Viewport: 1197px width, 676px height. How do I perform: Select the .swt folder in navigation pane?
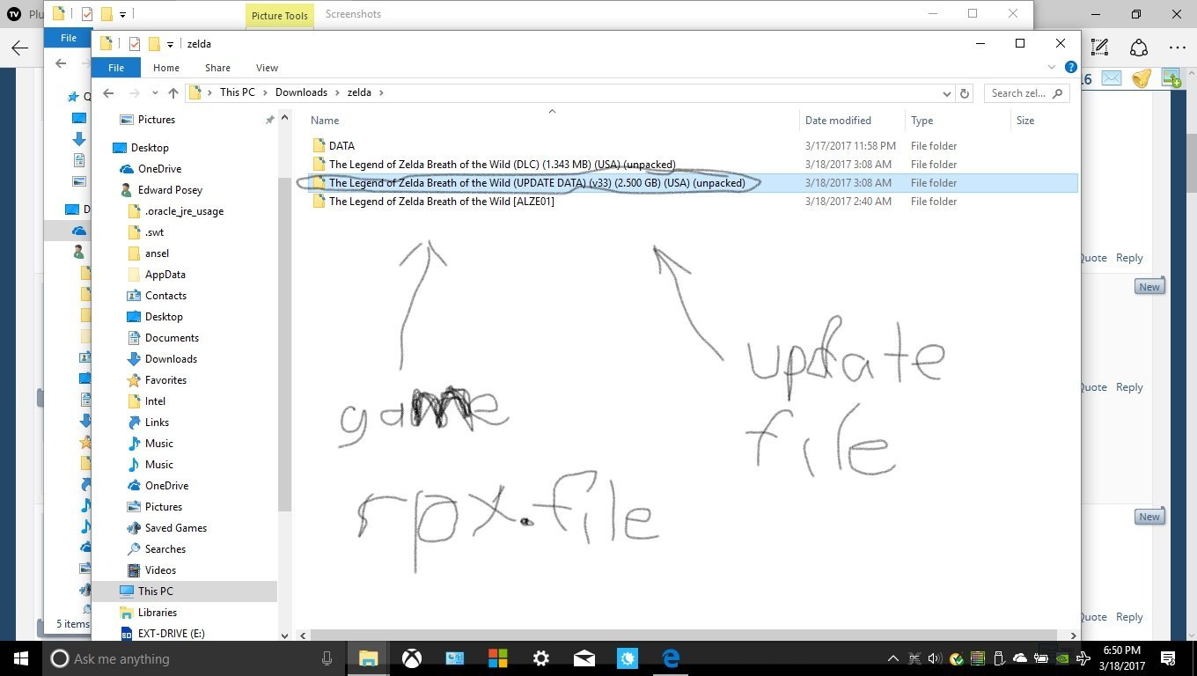point(154,232)
